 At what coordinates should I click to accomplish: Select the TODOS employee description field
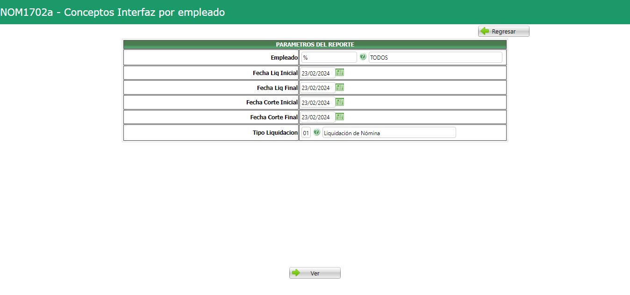click(435, 57)
